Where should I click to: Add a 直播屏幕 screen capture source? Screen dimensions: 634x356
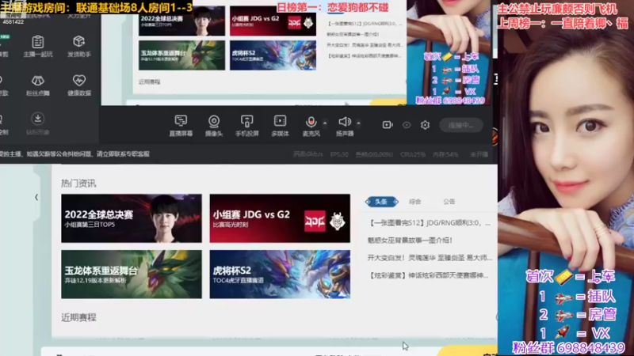pyautogui.click(x=181, y=126)
